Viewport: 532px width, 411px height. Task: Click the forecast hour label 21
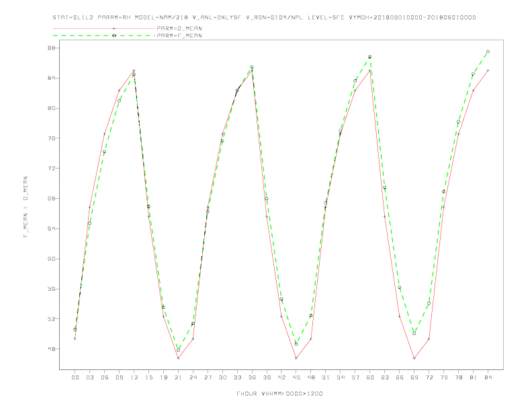(178, 377)
